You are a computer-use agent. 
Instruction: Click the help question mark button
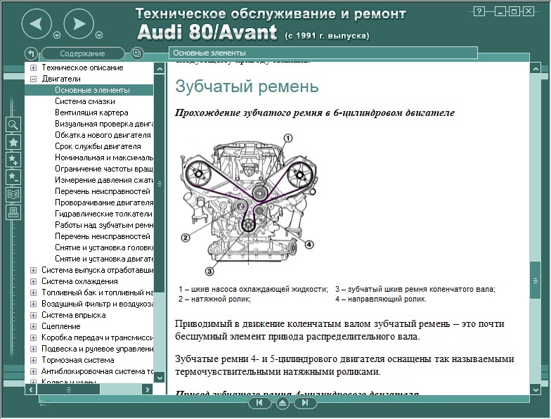click(x=479, y=11)
